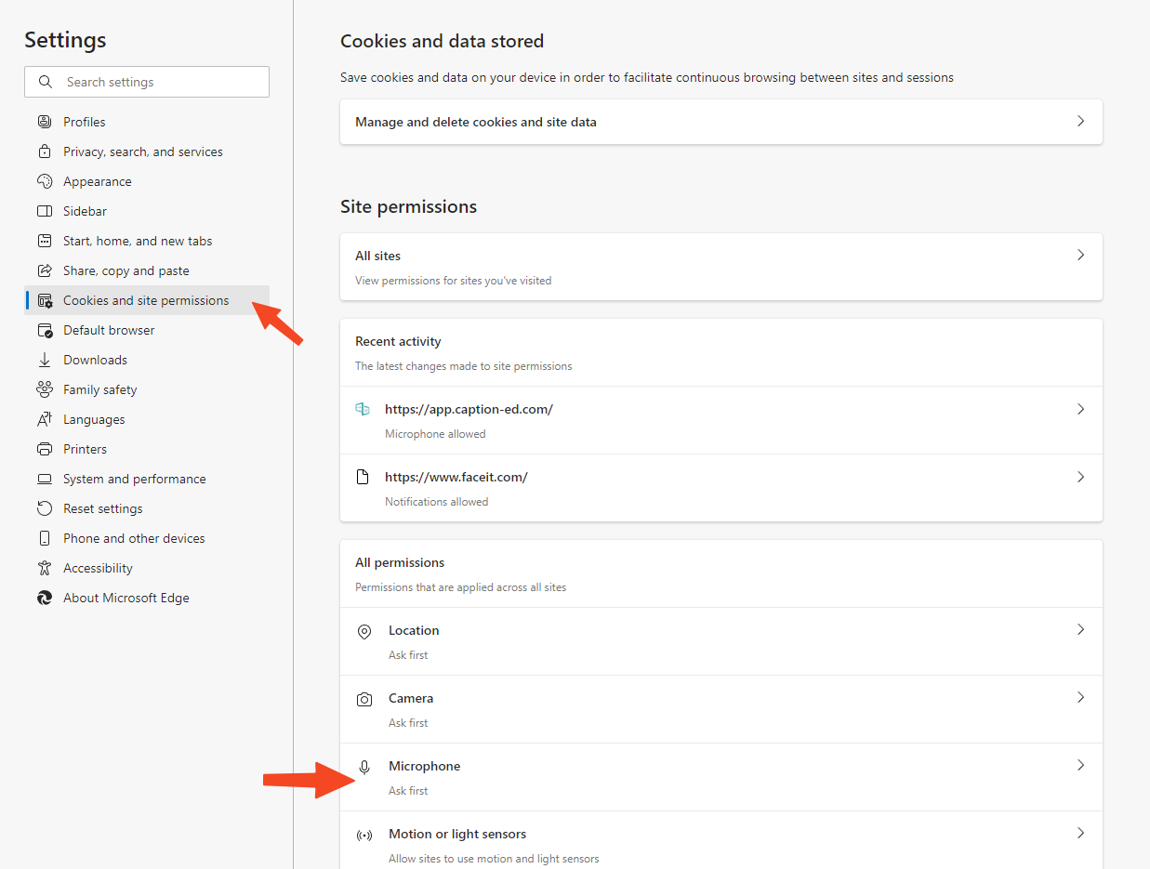The height and width of the screenshot is (869, 1150).
Task: Click the Location pin icon under All permissions
Action: [x=364, y=630]
